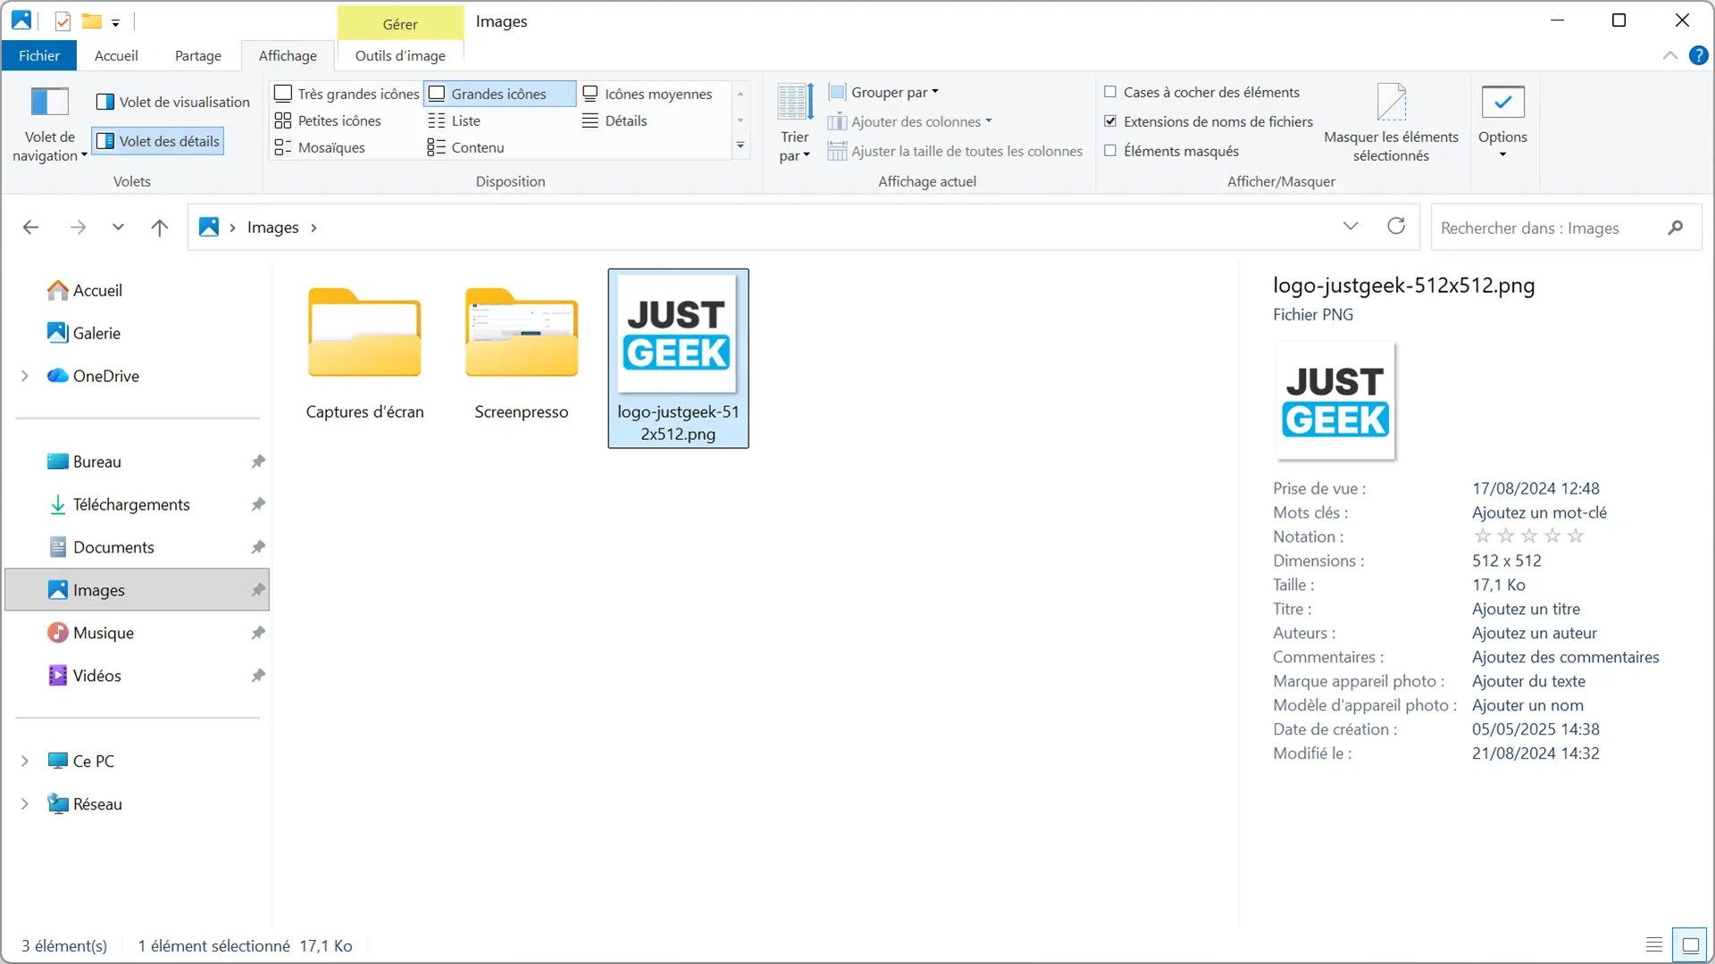Viewport: 1715px width, 964px height.
Task: Open Vidéos in the sidebar
Action: click(x=97, y=676)
